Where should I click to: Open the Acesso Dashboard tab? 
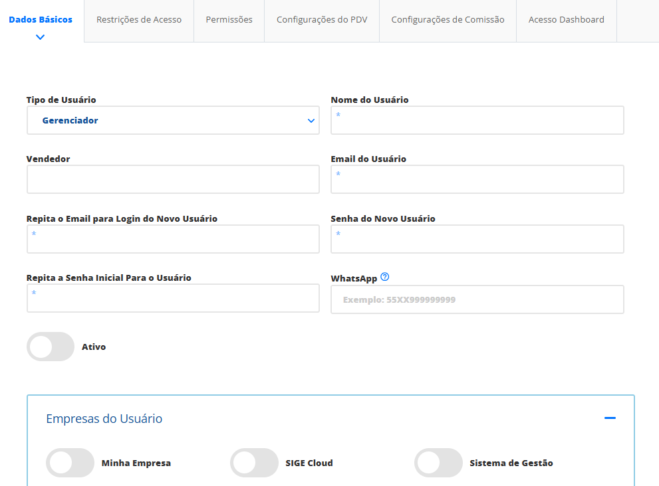566,20
